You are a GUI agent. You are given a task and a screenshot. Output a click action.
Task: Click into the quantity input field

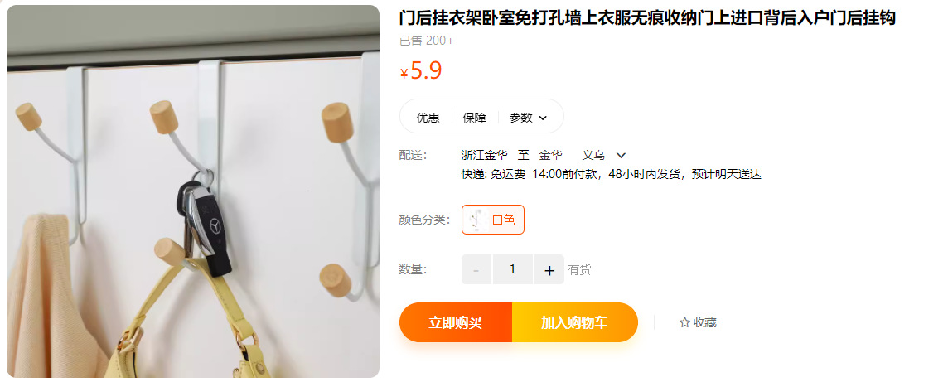point(513,269)
